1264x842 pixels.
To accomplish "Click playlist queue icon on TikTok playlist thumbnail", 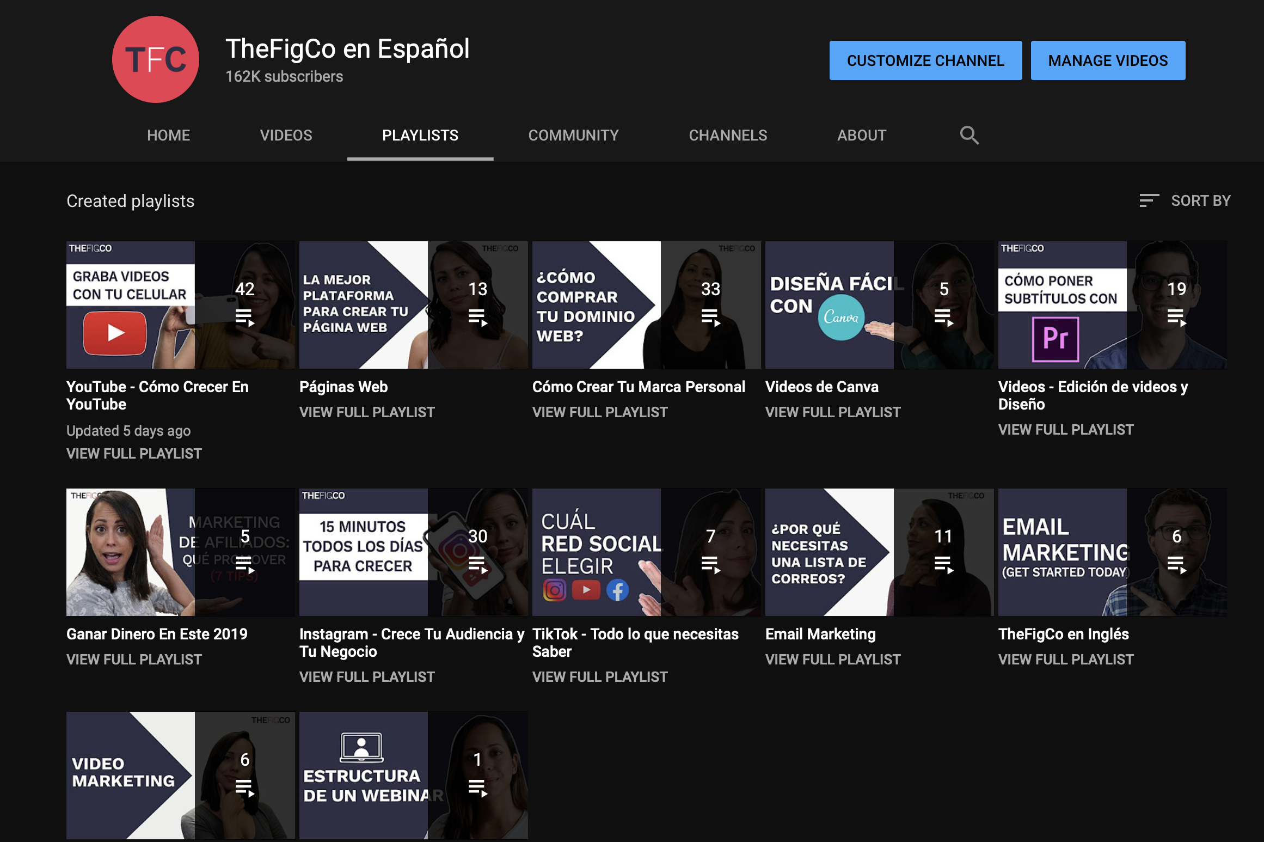I will coord(710,564).
